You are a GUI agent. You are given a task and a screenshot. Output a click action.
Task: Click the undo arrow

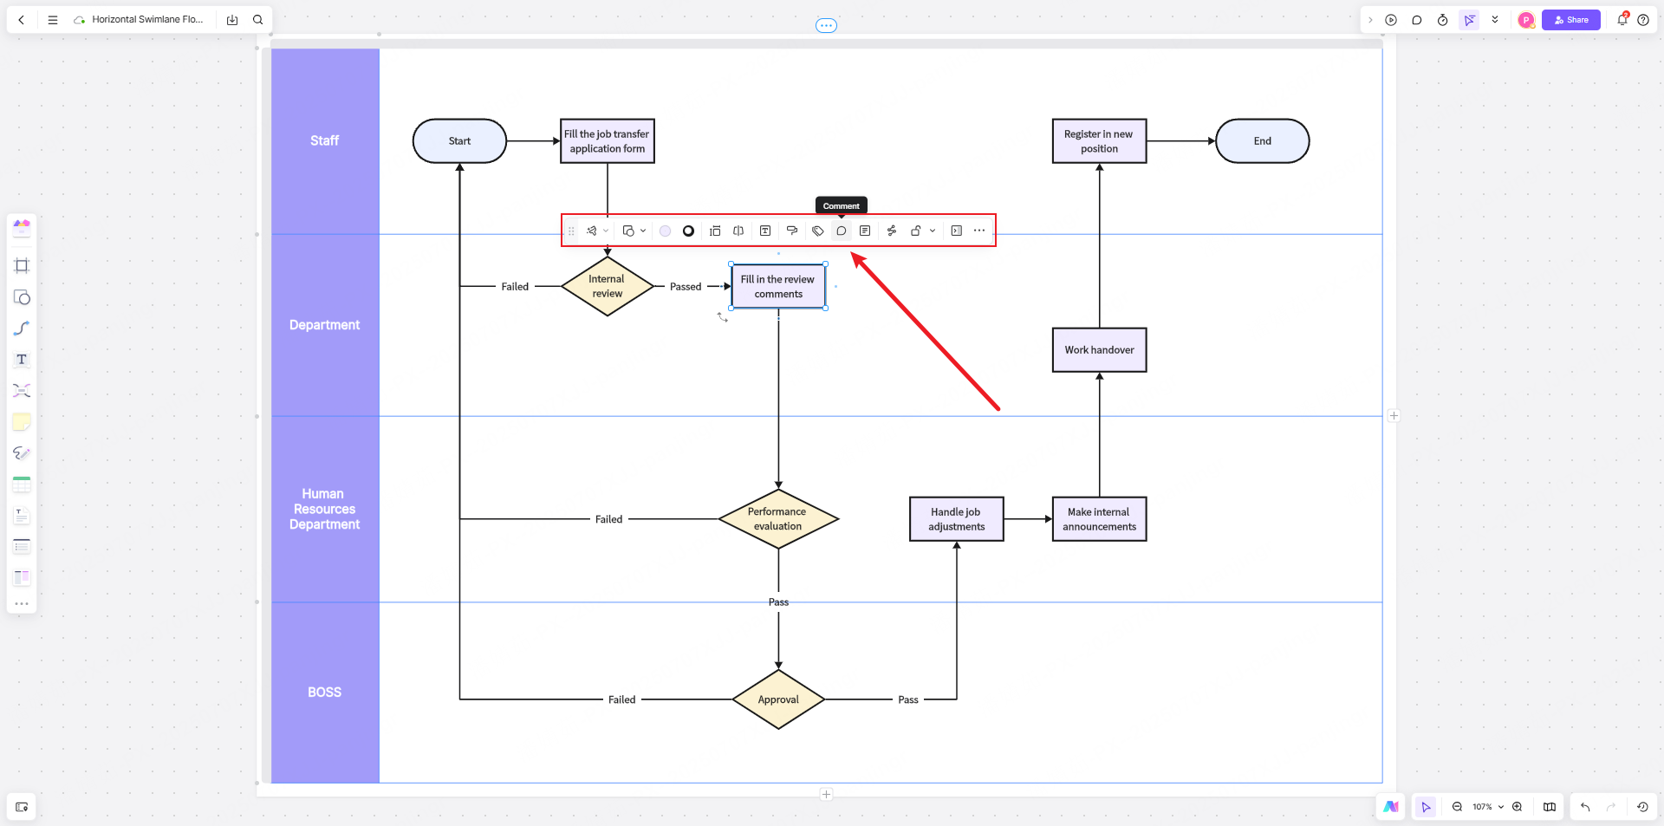click(1585, 806)
